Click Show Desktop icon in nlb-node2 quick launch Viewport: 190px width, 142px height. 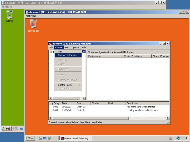pos(45,138)
